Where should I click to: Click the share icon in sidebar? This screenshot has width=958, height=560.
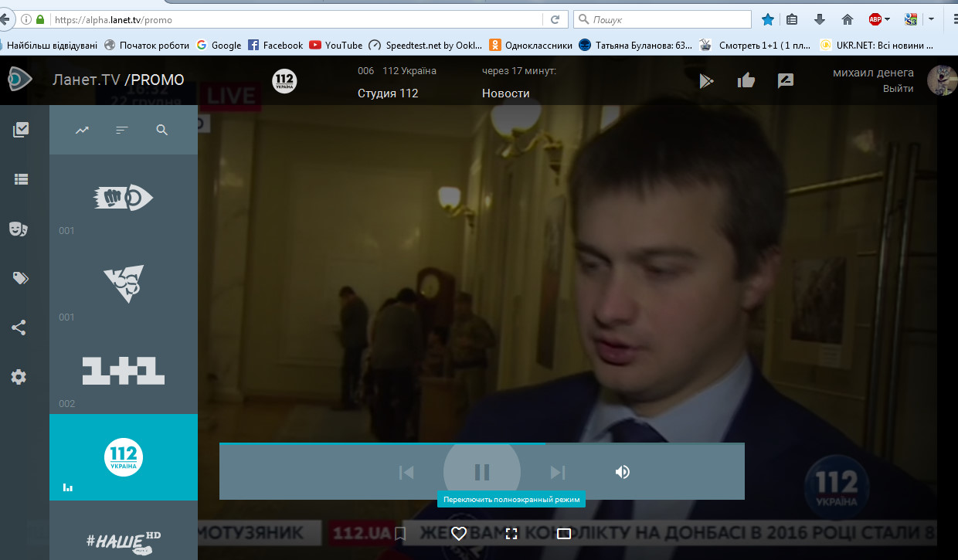point(19,328)
